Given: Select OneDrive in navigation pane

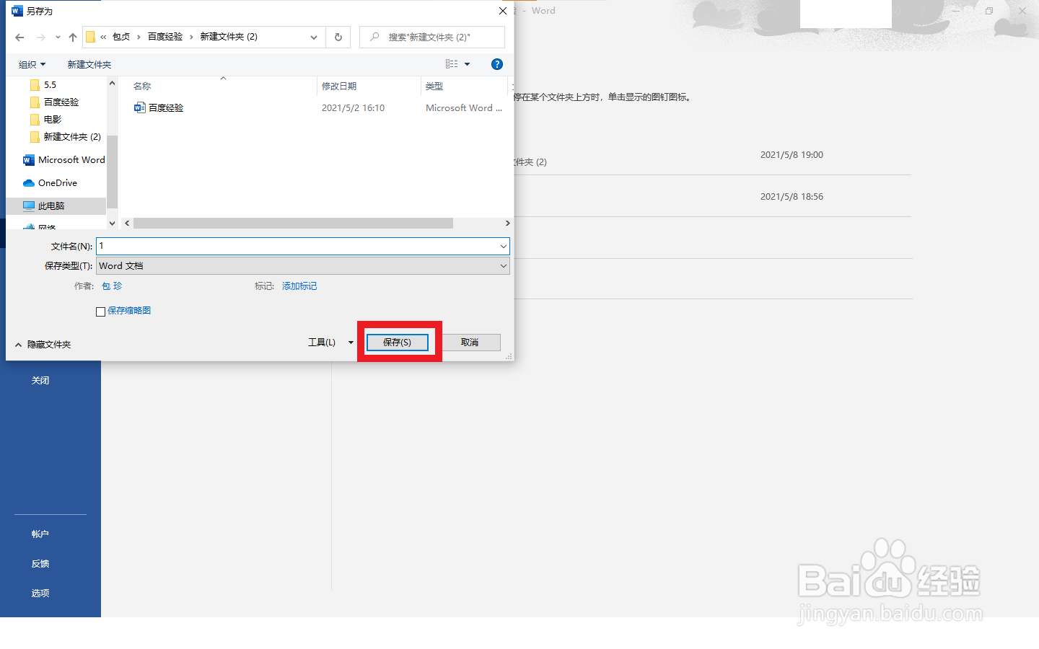Looking at the screenshot, I should pyautogui.click(x=51, y=183).
